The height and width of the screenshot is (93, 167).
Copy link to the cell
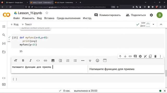tap(130, 56)
